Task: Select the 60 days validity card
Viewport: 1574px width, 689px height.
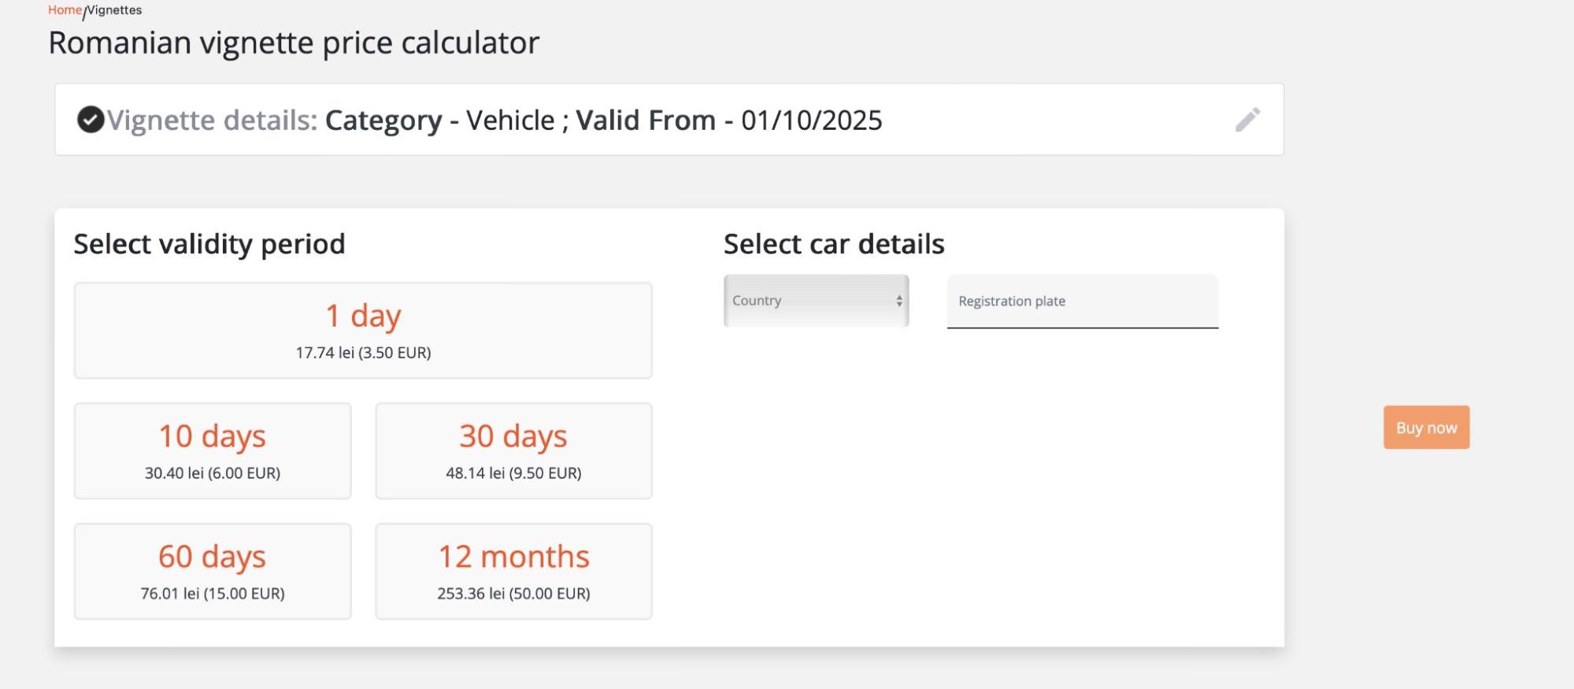Action: pos(213,571)
